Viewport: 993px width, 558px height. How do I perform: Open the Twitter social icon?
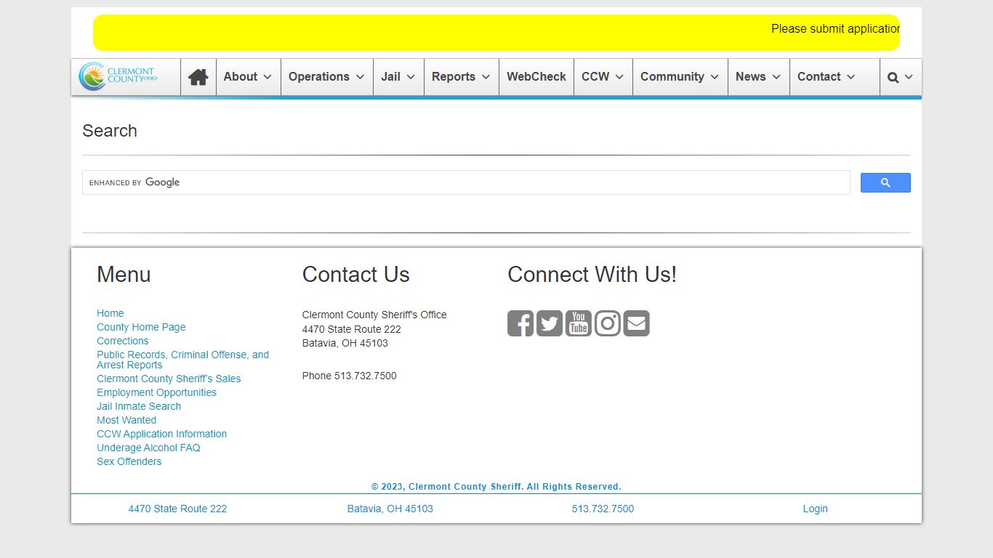point(550,323)
